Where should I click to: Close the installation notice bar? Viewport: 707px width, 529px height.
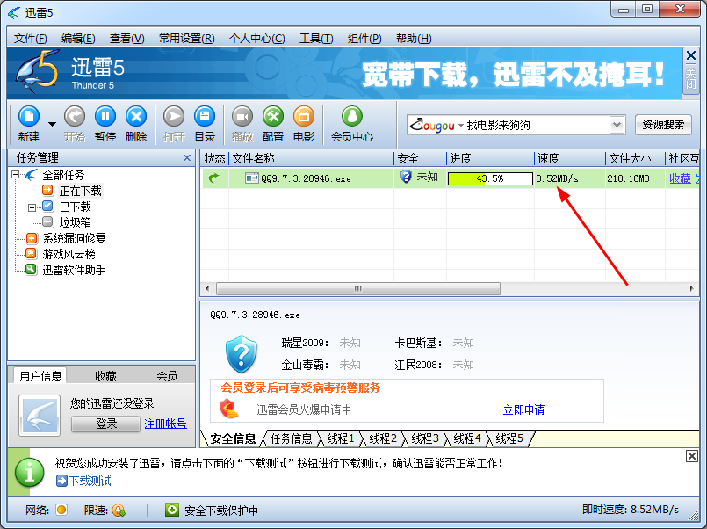coord(692,456)
